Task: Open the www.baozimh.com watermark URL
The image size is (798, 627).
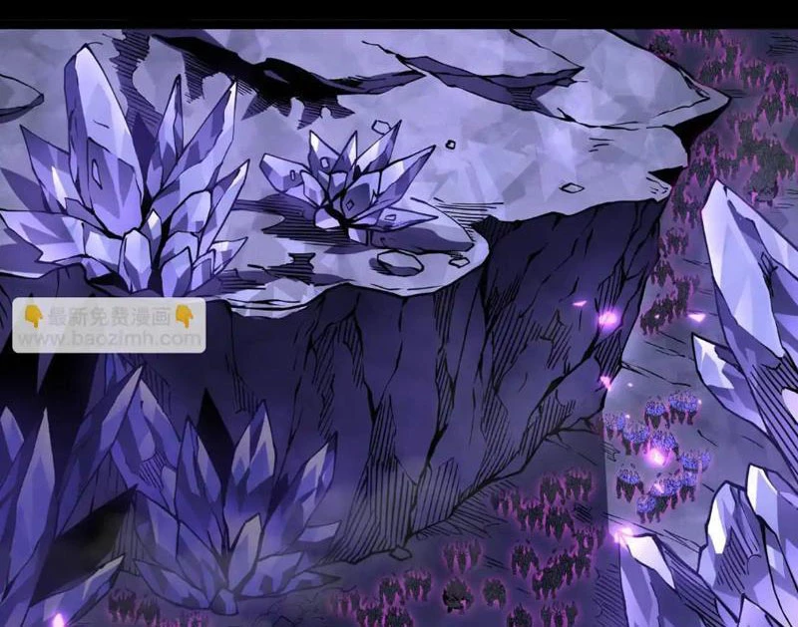Action: click(109, 339)
